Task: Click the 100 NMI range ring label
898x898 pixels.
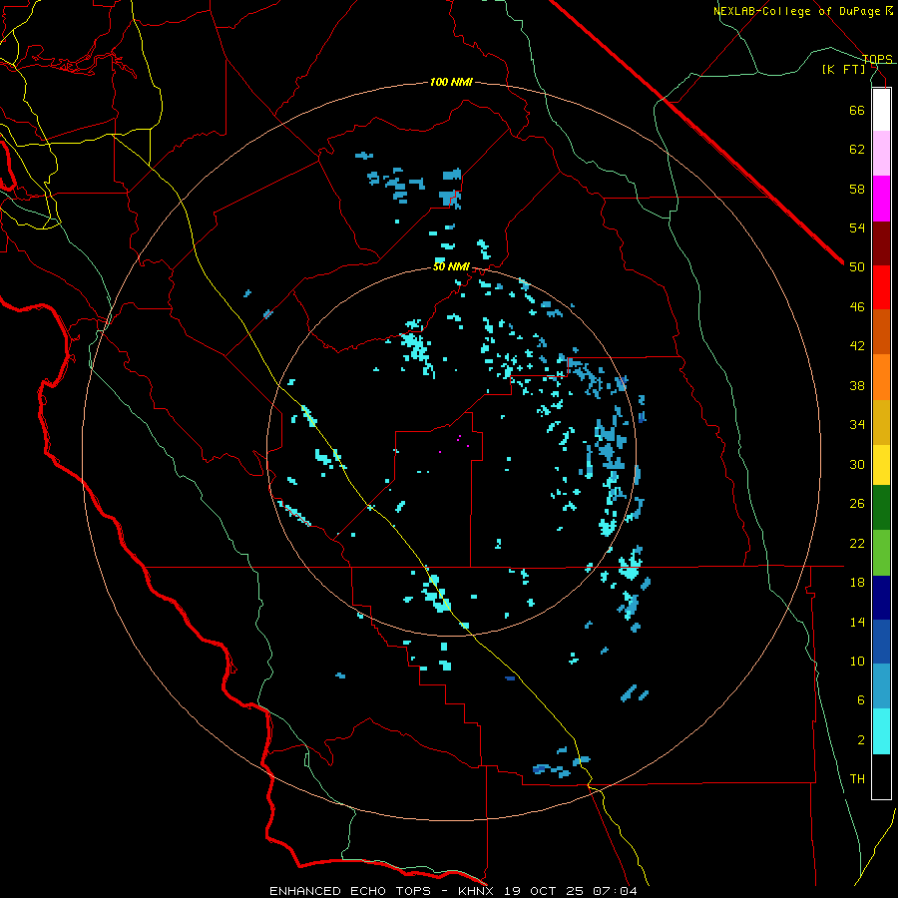Action: (x=451, y=83)
